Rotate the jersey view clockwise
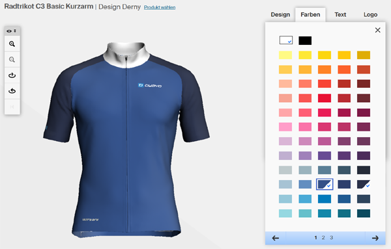Image resolution: width=391 pixels, height=249 pixels. click(x=12, y=75)
